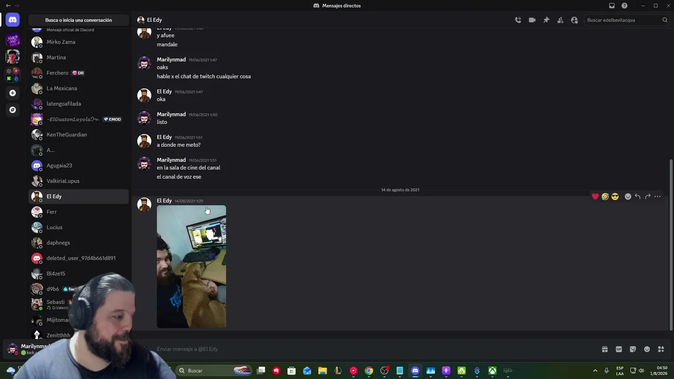This screenshot has height=379, width=674.
Task: Open the apps launcher in message bar
Action: click(x=661, y=349)
